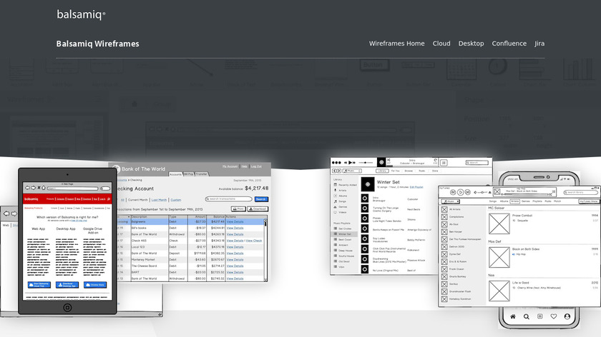Click the back arrow in the laptop mockup behind the tablet
The height and width of the screenshot is (337, 601).
[x=6, y=213]
